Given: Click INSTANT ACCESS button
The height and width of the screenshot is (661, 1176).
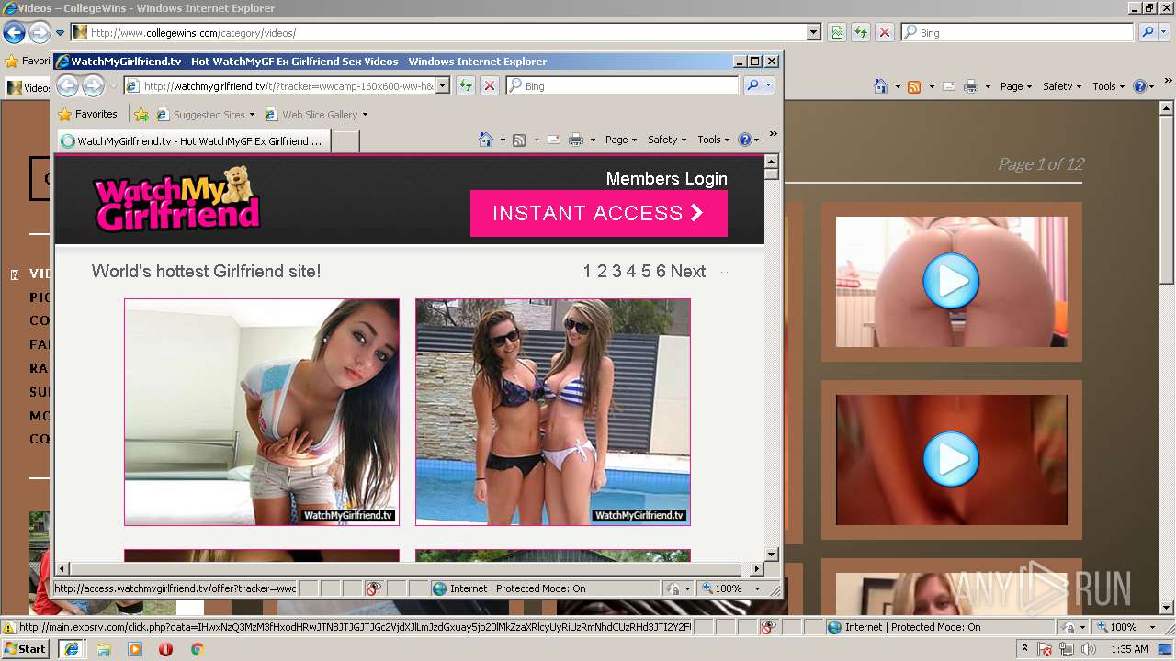Looking at the screenshot, I should click(599, 213).
